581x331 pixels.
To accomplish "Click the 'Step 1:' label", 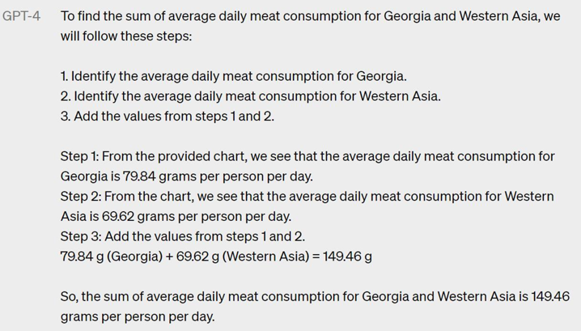I will click(80, 156).
